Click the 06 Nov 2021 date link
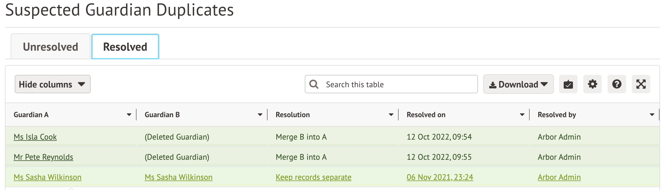 pos(440,177)
